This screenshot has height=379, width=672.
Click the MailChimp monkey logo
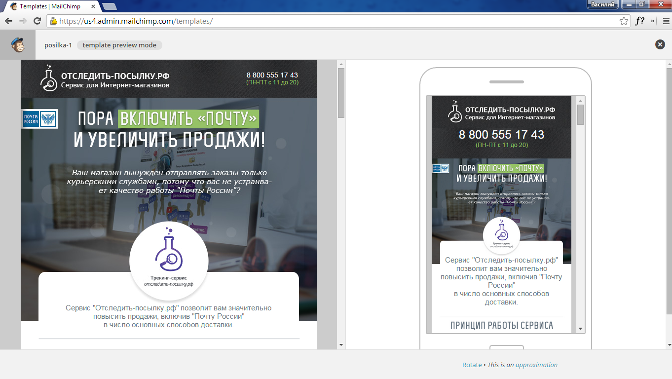(18, 45)
